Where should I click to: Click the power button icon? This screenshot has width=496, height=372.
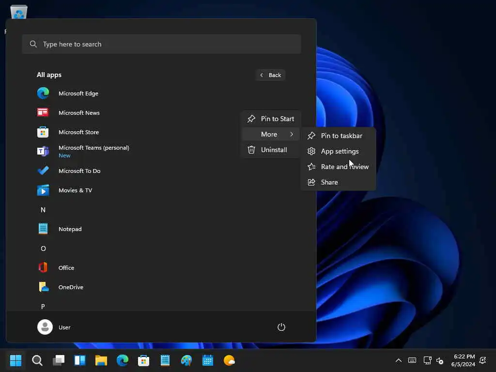pos(281,327)
